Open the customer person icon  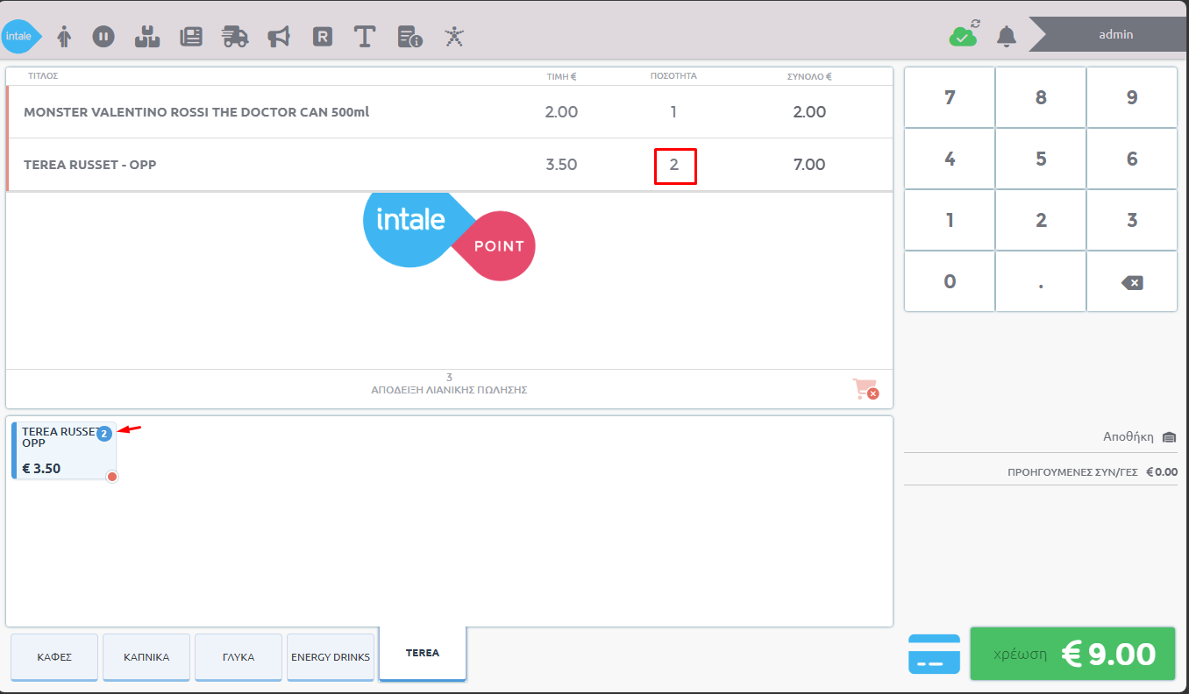coord(64,36)
